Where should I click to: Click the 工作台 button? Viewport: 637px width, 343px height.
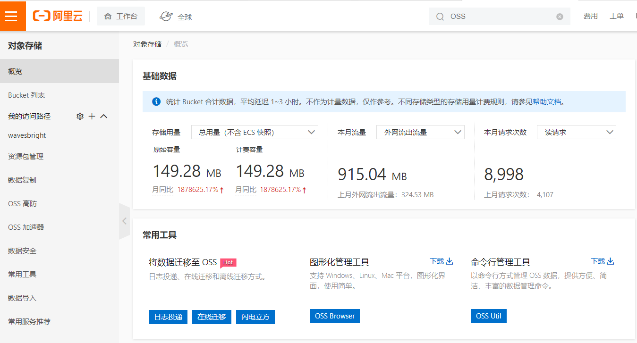tap(121, 17)
